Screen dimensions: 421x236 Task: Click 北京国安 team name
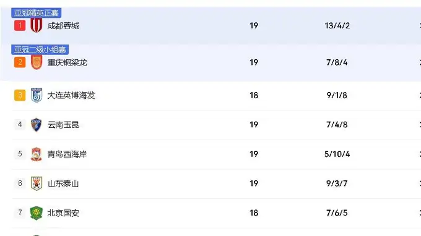(x=63, y=213)
